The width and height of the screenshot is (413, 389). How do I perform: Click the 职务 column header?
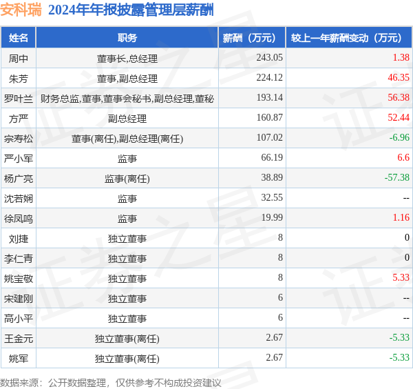coord(127,38)
